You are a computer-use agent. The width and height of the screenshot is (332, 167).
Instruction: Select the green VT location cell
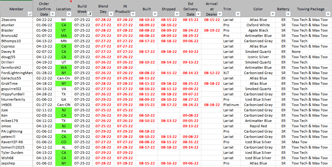[x=63, y=30]
